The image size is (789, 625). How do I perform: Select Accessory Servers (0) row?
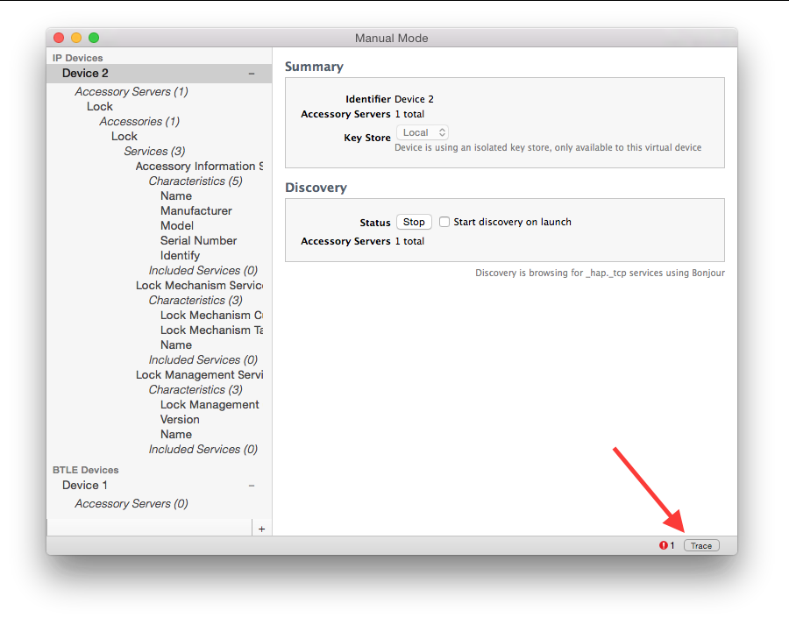(131, 504)
